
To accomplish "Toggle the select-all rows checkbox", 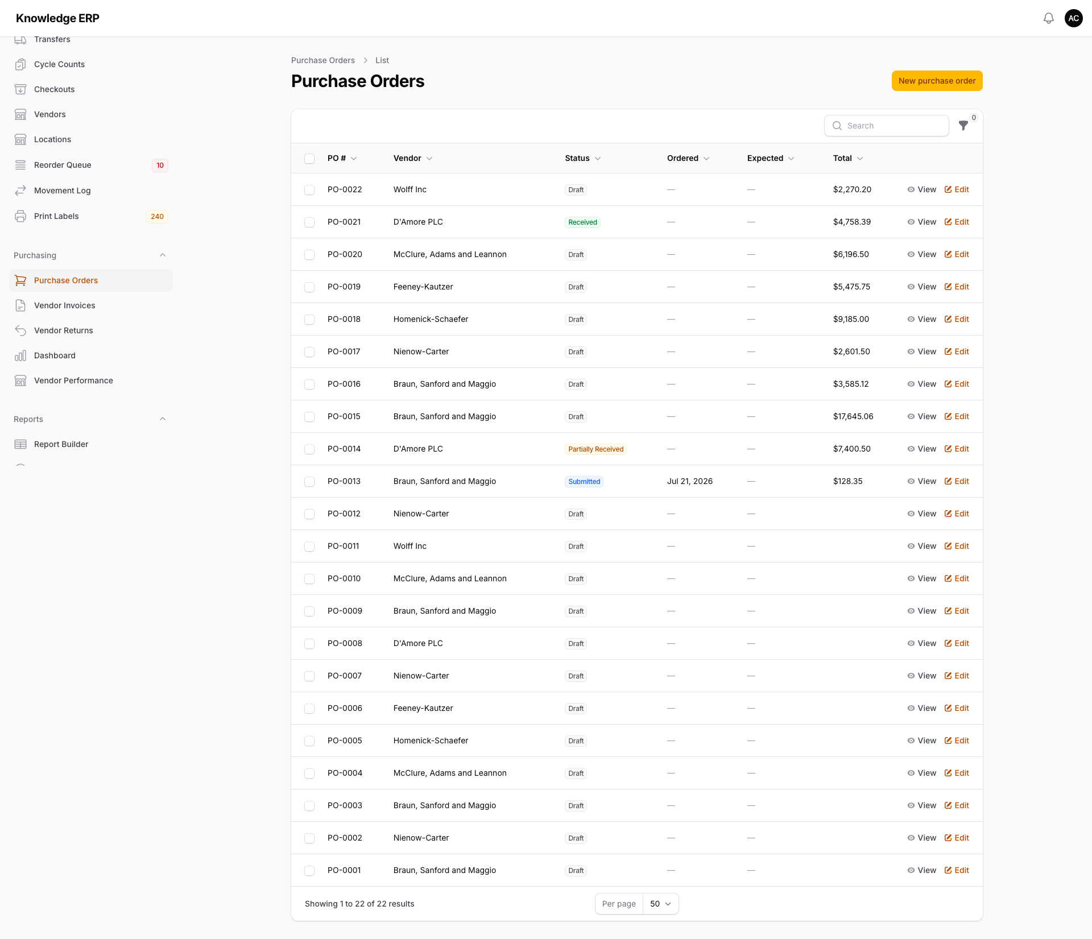I will click(309, 159).
